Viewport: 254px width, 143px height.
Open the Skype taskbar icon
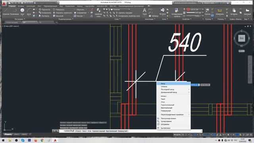23,140
